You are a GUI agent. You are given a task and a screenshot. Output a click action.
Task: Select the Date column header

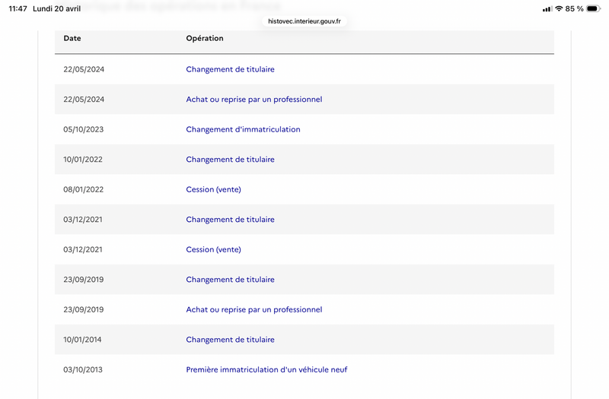(72, 39)
